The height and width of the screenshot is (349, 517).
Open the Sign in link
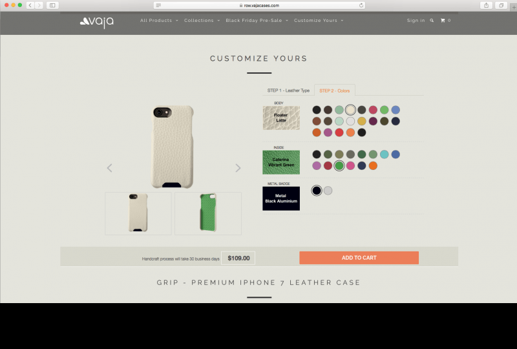(x=416, y=21)
